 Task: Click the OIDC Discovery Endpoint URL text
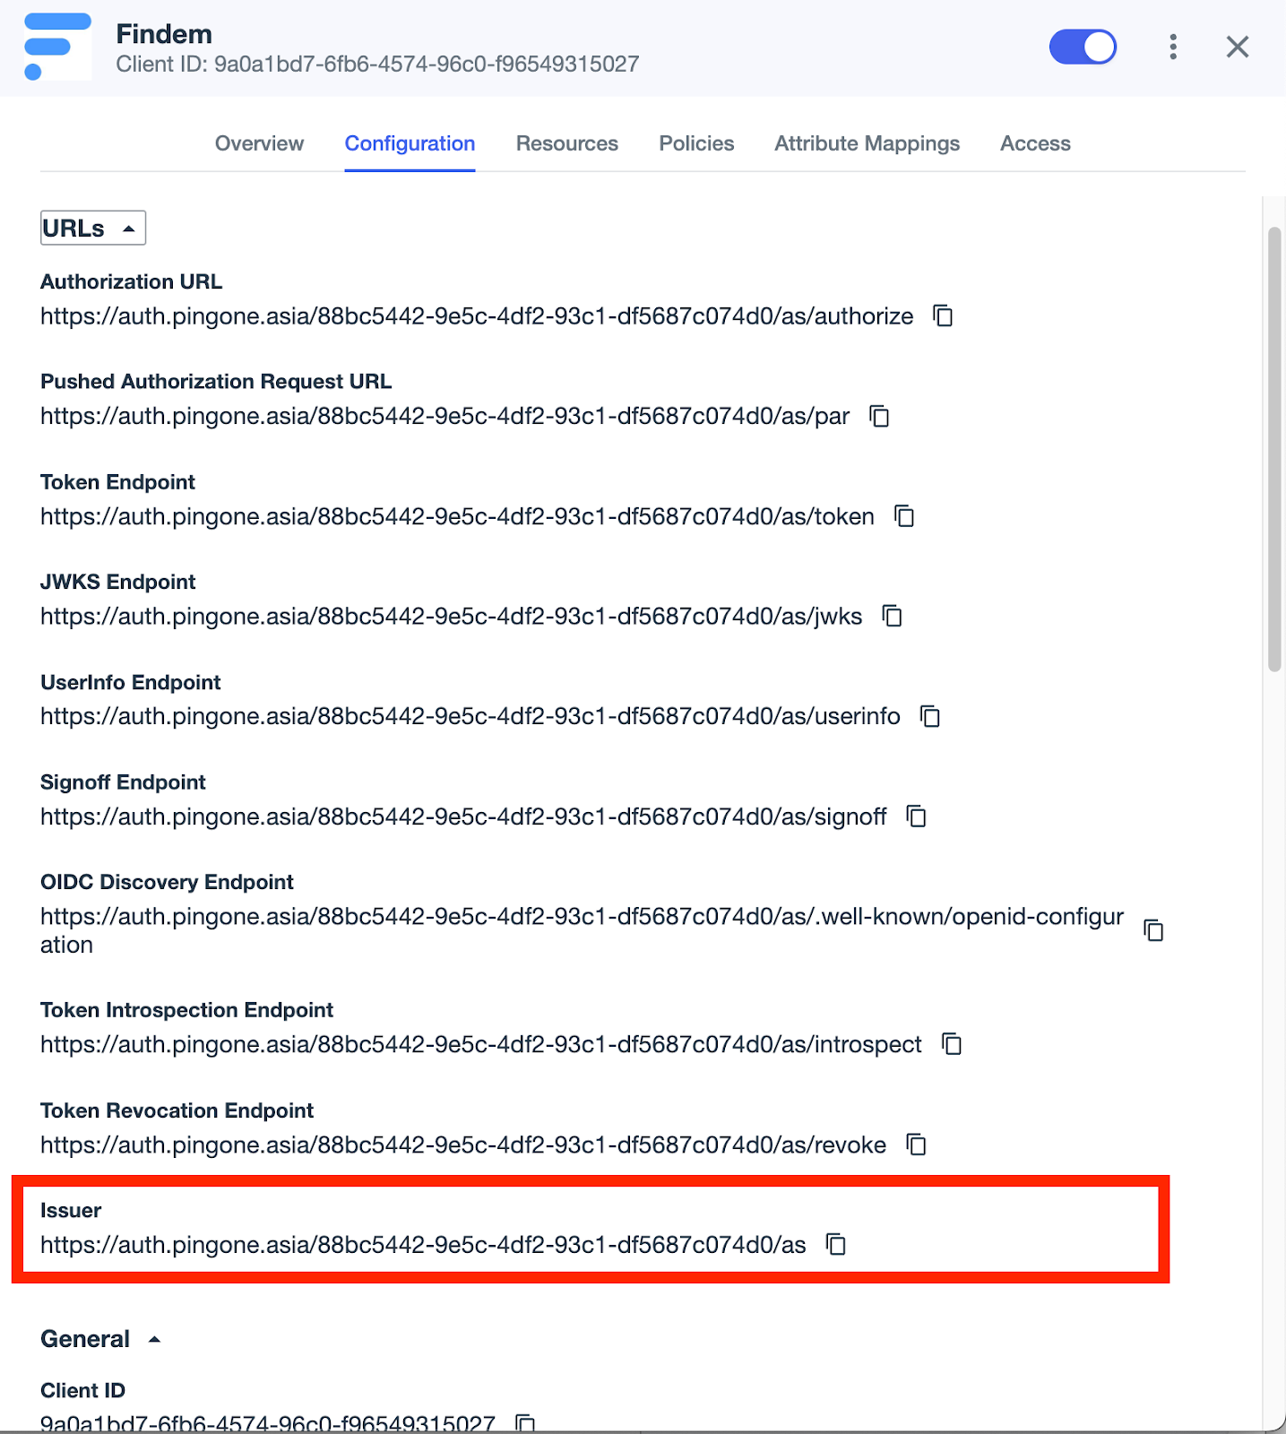pyautogui.click(x=582, y=930)
